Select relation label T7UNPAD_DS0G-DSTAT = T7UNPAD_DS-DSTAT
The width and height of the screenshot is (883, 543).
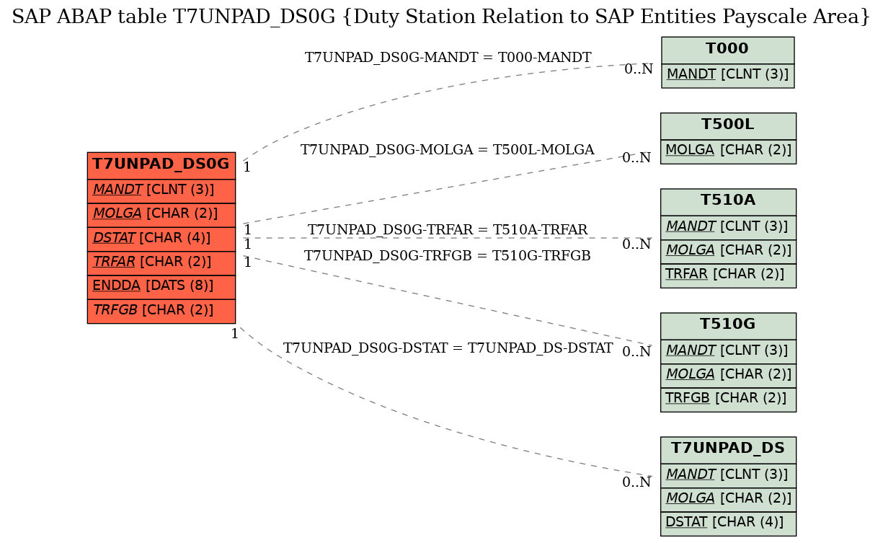click(x=448, y=348)
